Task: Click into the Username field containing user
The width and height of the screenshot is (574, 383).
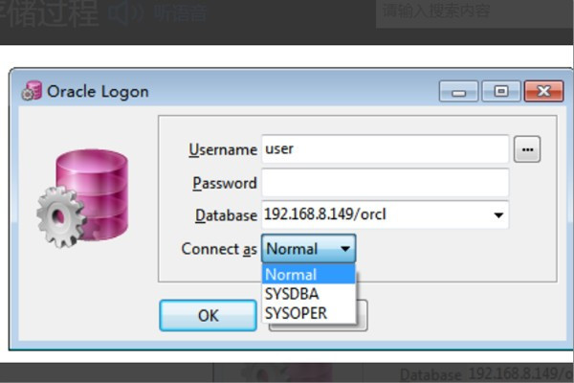Action: [385, 148]
